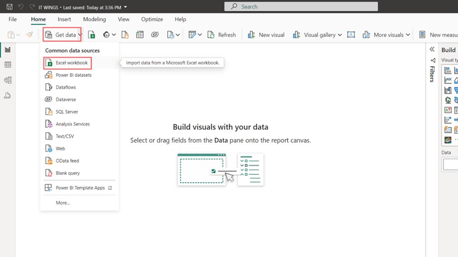458x257 pixels.
Task: Select map globe visual type
Action: (x=448, y=100)
